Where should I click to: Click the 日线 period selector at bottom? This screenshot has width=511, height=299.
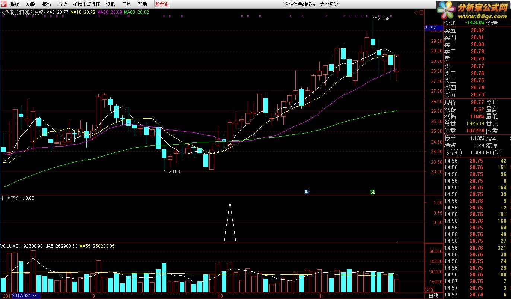pos(433,296)
